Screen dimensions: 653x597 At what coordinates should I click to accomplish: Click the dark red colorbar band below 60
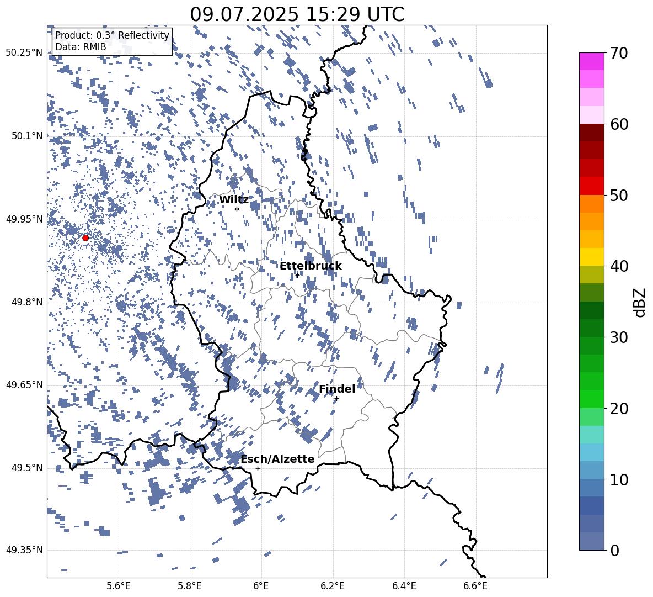click(x=592, y=133)
